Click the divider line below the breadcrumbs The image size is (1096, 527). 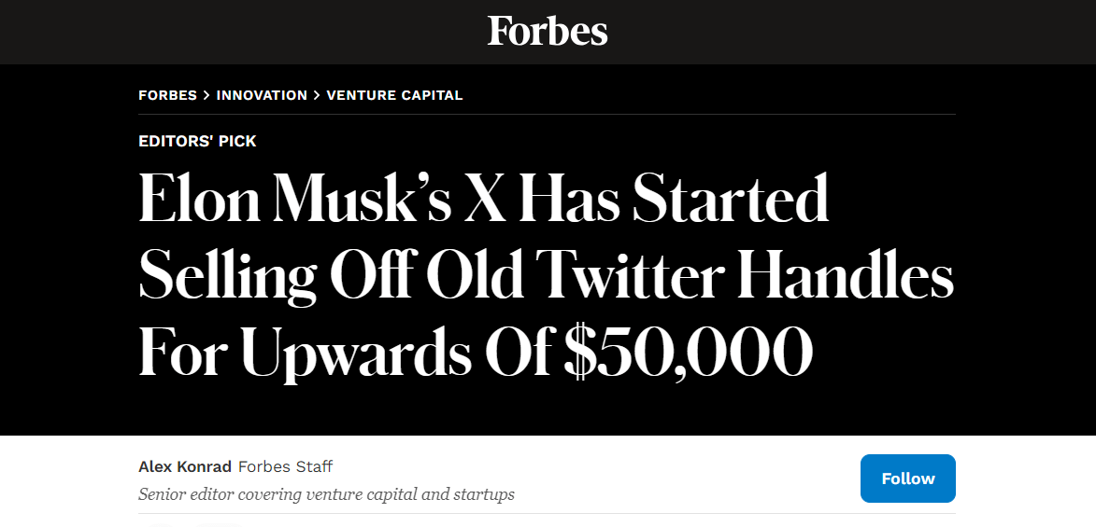547,115
